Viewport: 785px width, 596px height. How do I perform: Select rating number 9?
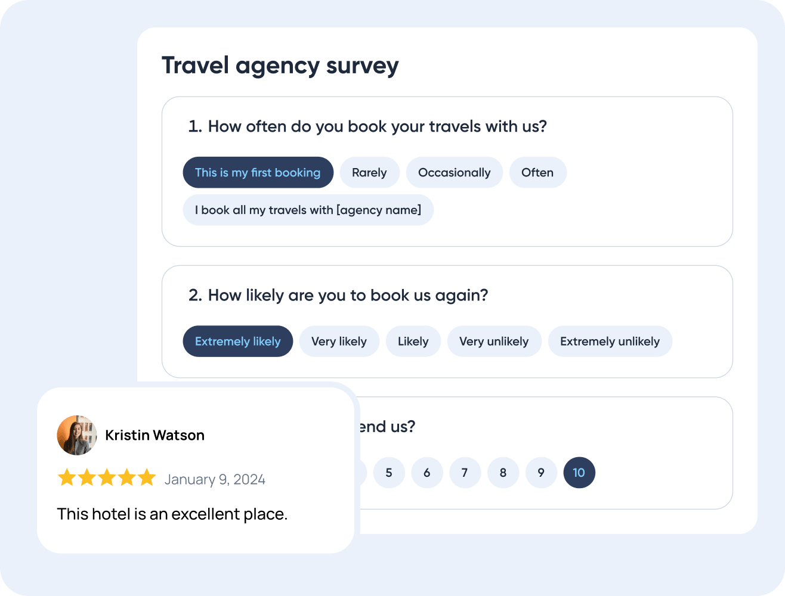click(541, 473)
